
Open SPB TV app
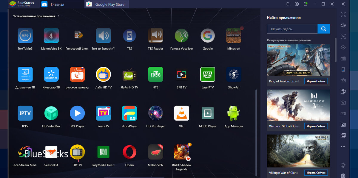coord(182,74)
